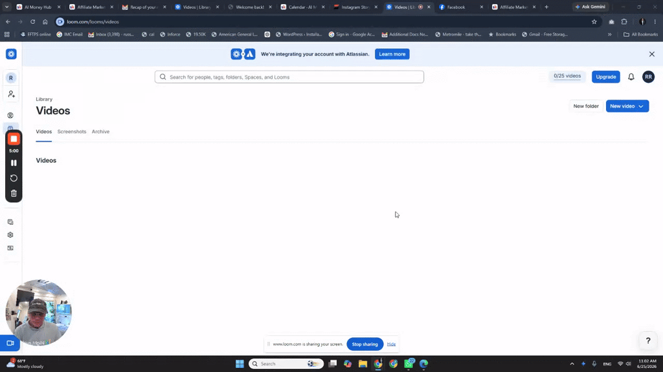Open a new browser tab with plus
The width and height of the screenshot is (663, 372).
(546, 7)
